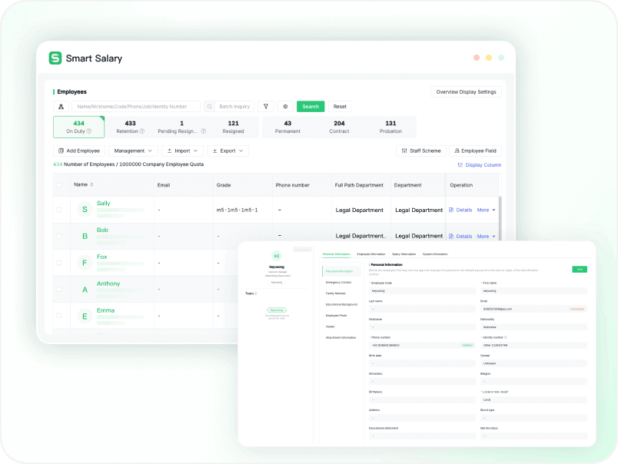
Task: Open Attachment Information section in detail sidebar
Action: pos(341,337)
